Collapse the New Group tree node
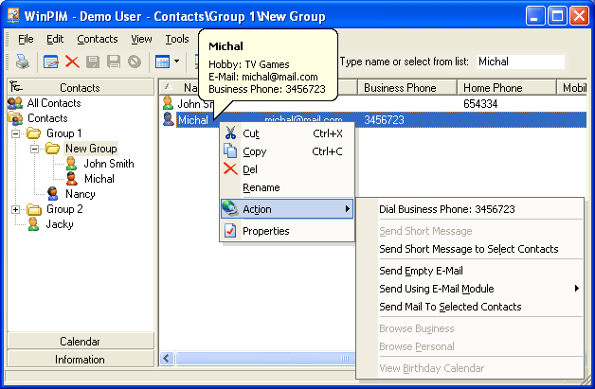Viewport: 595px width, 389px height. coord(34,149)
